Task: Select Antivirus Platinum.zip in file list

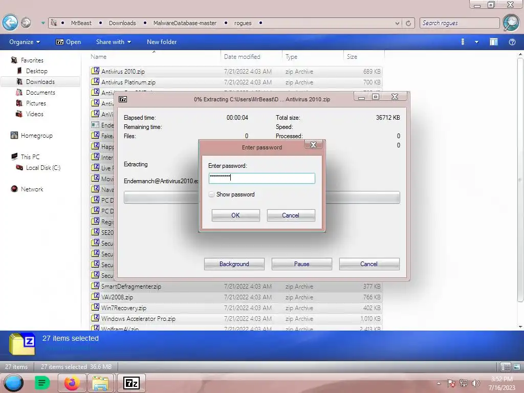Action: [x=235, y=82]
